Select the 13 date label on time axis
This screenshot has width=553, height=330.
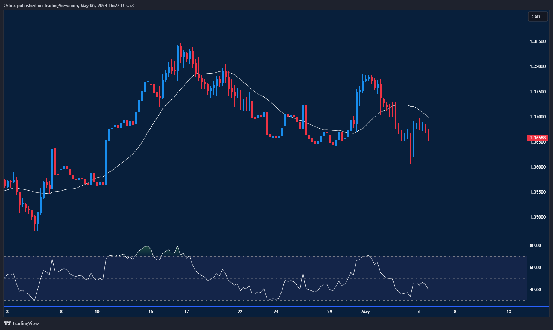point(508,312)
